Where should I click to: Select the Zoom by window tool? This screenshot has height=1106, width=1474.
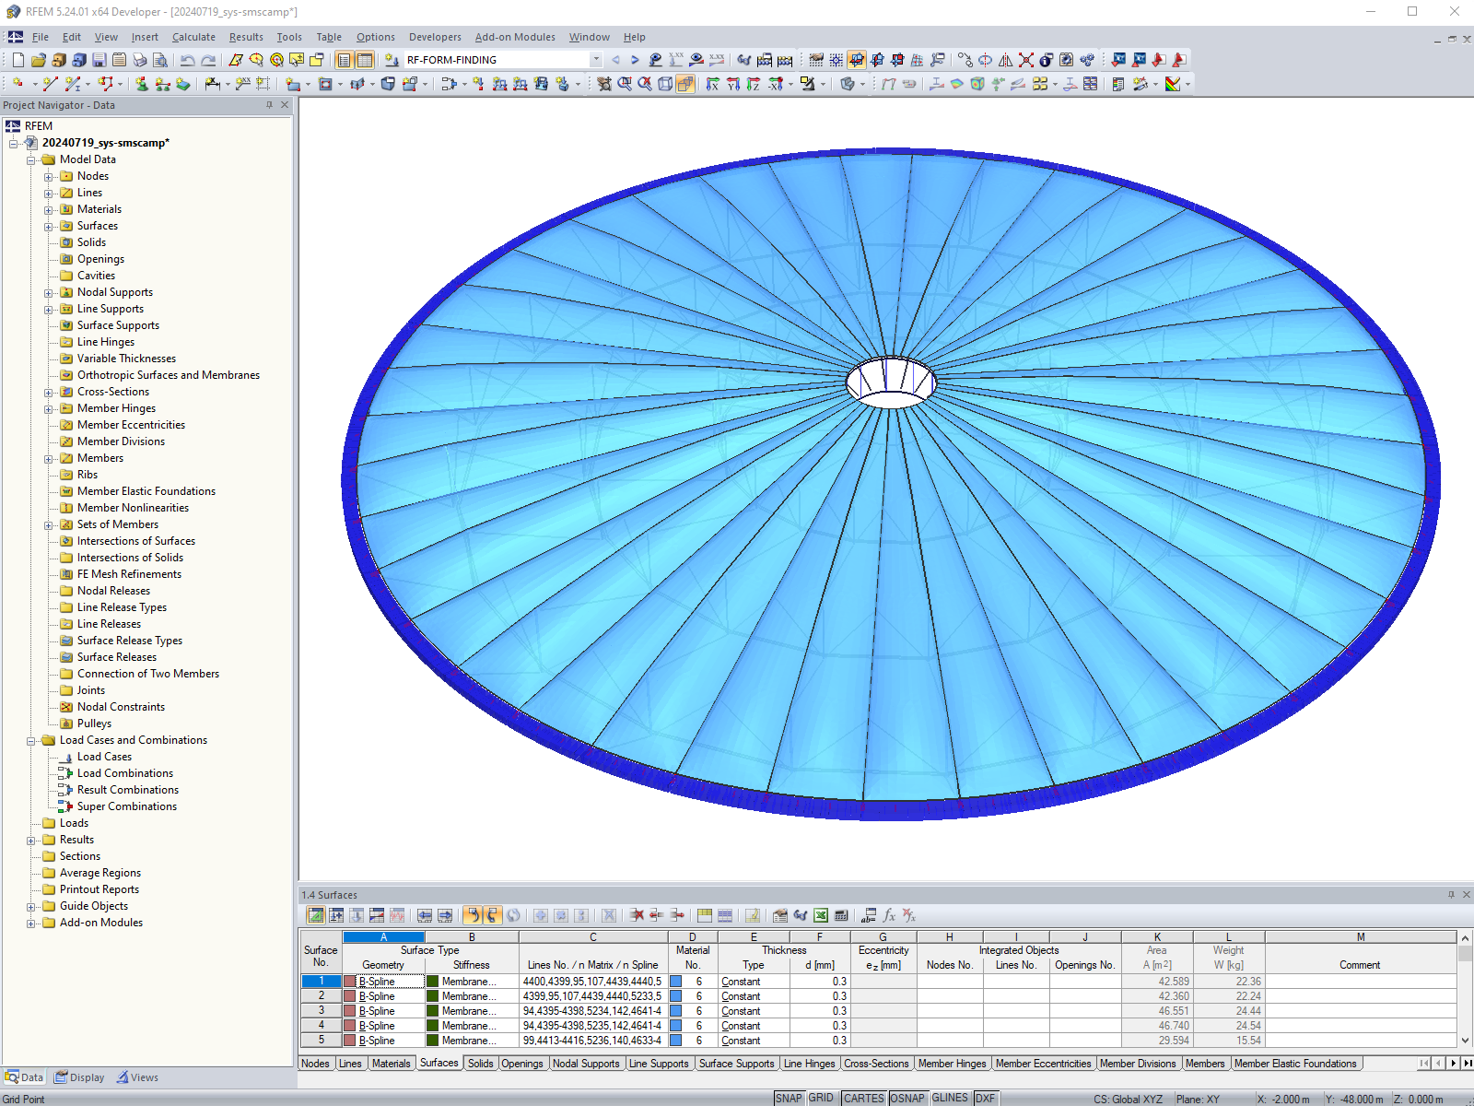(x=624, y=84)
